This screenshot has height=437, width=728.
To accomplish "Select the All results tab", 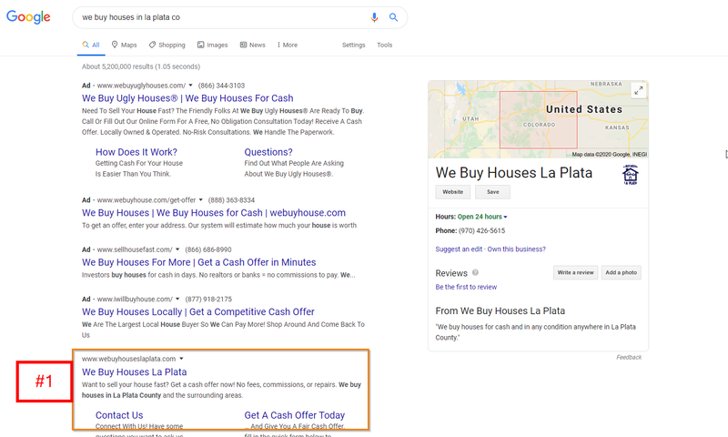I will 91,45.
